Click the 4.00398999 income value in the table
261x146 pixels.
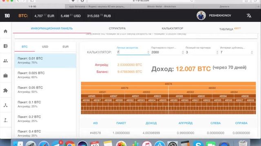coord(151,133)
